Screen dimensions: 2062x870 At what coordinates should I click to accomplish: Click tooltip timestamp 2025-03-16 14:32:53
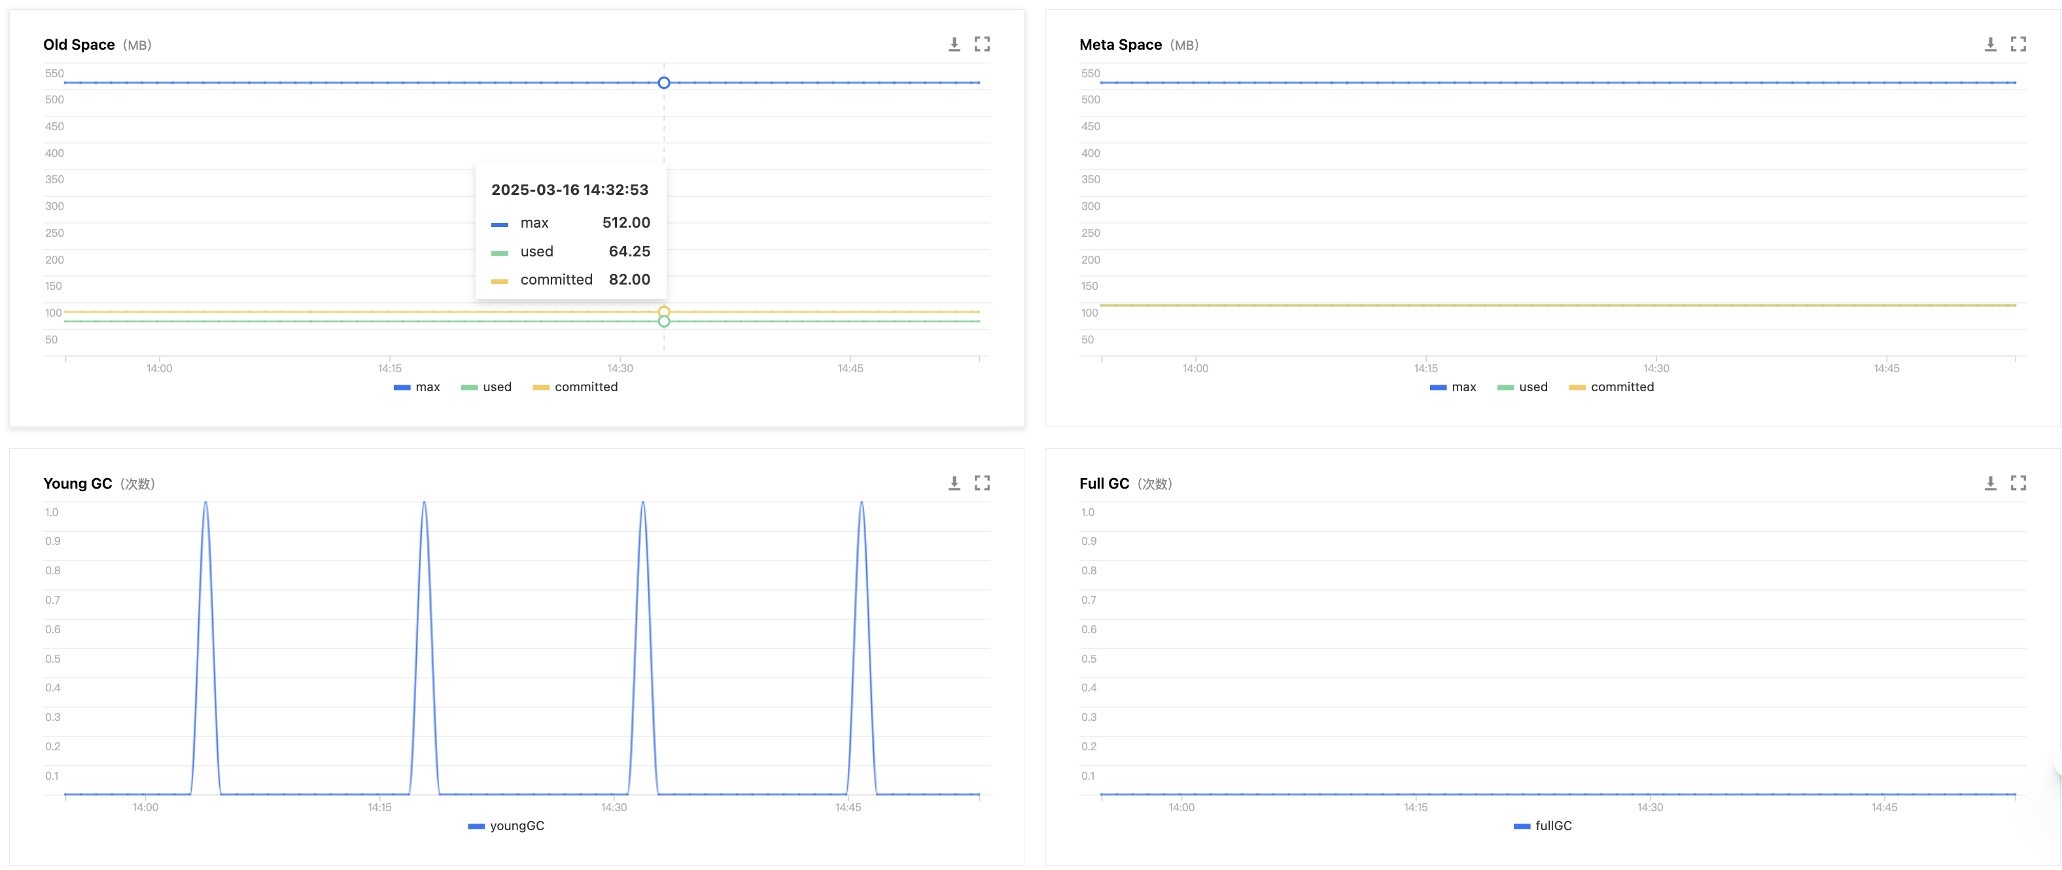(x=570, y=190)
